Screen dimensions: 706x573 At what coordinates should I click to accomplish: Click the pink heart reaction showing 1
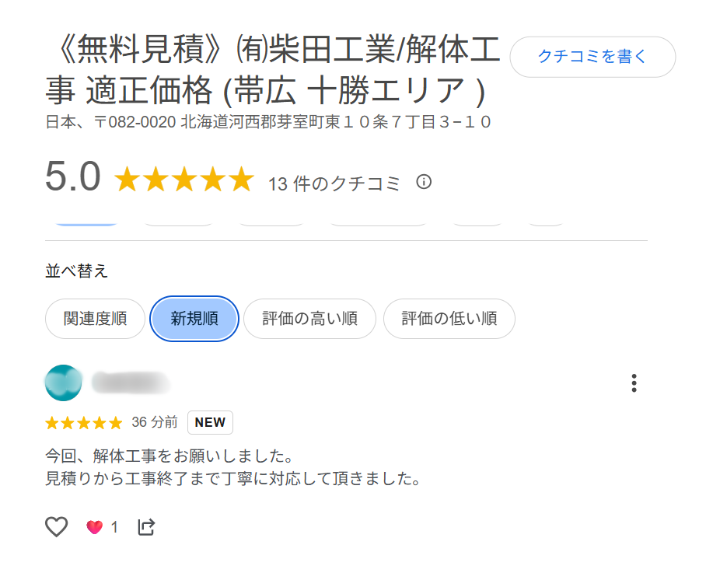pyautogui.click(x=95, y=527)
